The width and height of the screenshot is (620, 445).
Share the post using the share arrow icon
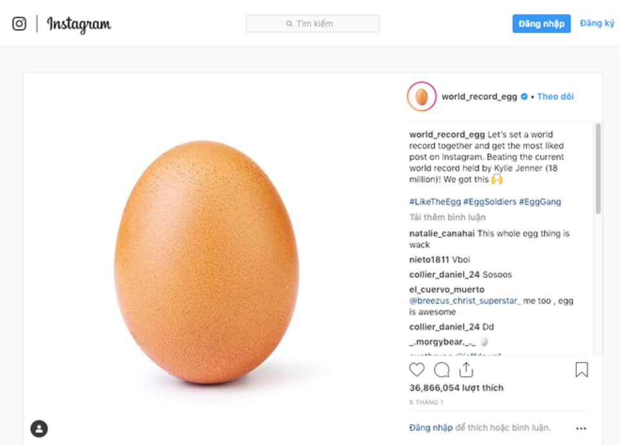point(466,369)
